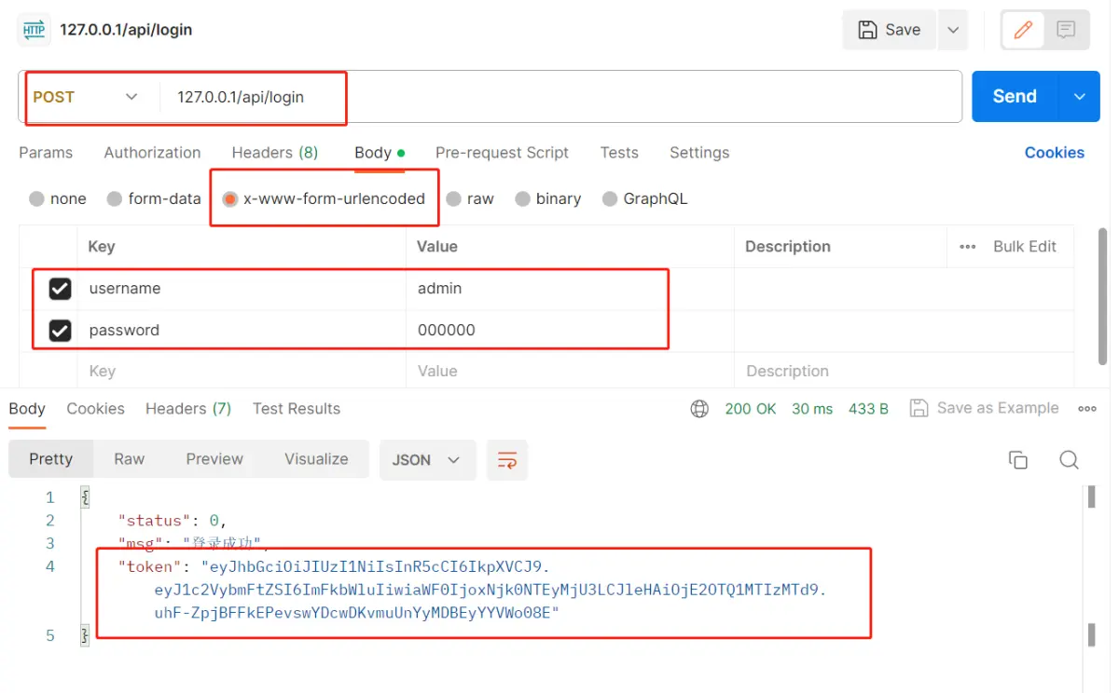
Task: Select the response Body tab
Action: point(27,409)
